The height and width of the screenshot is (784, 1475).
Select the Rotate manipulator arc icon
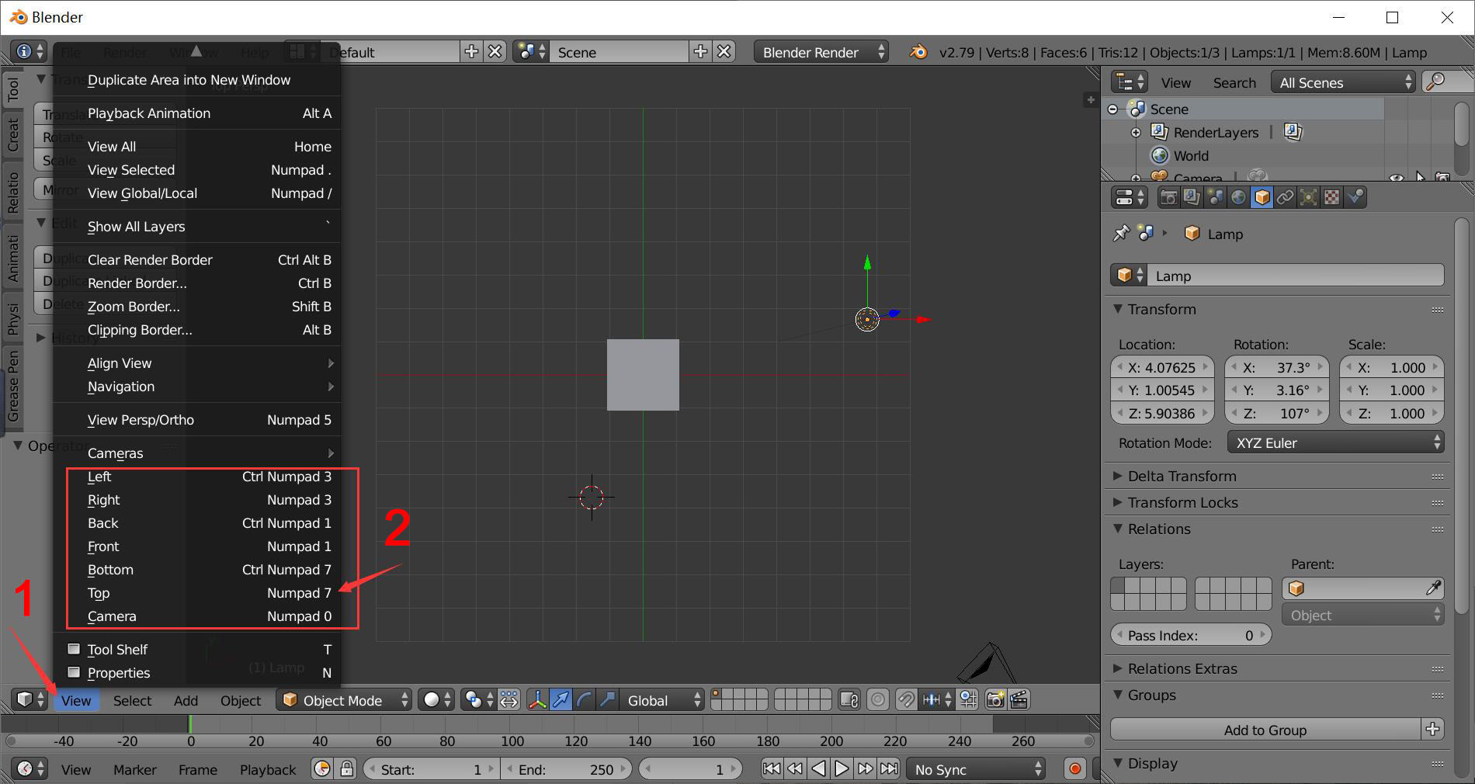point(584,700)
